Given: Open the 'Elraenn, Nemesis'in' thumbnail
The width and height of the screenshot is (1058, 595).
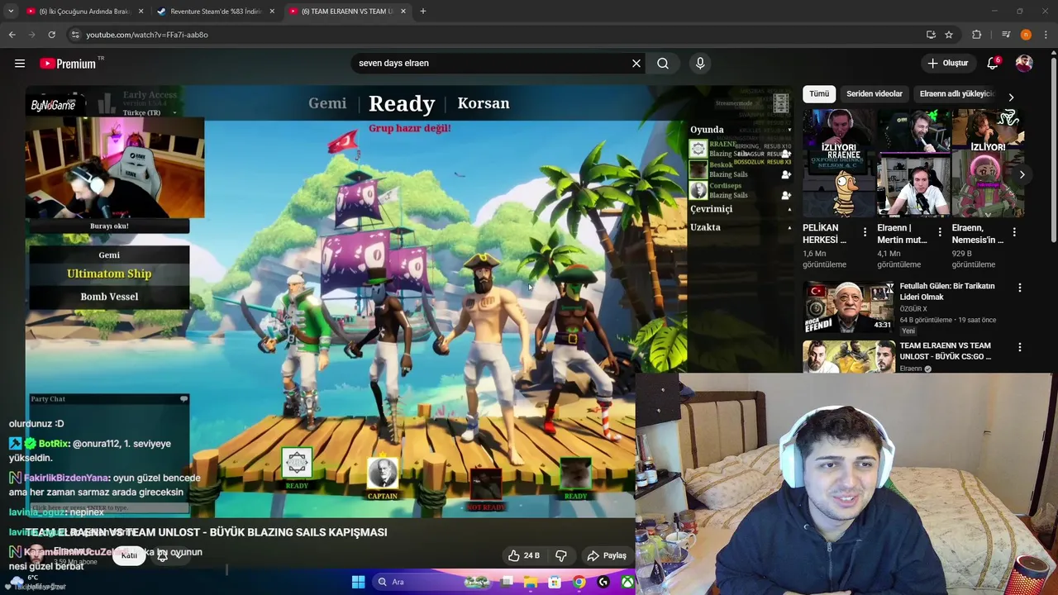Looking at the screenshot, I should pos(988,163).
